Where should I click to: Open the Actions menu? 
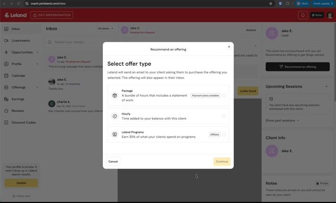click(x=251, y=30)
